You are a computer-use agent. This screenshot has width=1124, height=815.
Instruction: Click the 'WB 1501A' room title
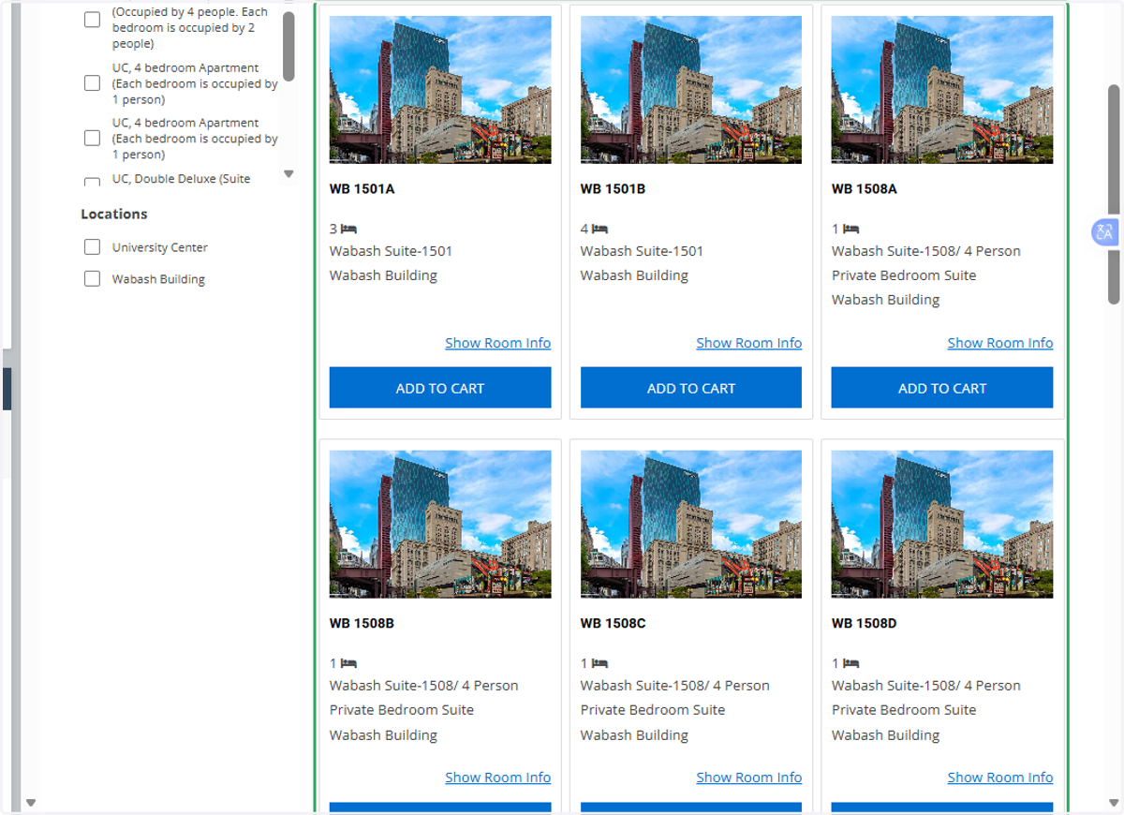click(x=362, y=189)
